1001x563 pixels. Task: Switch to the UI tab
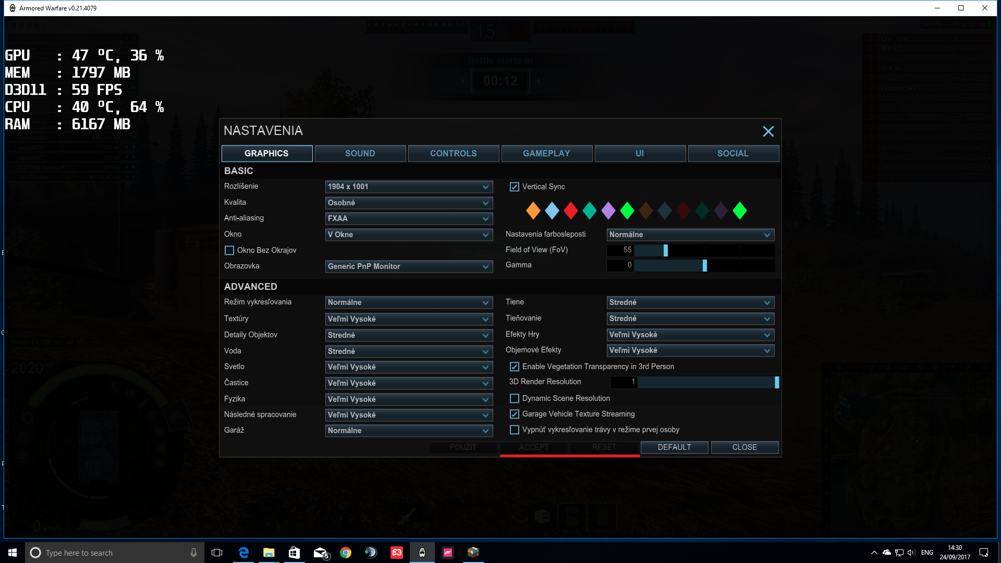pos(640,153)
